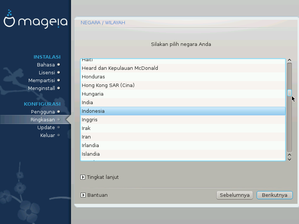The width and height of the screenshot is (299, 224).
Task: Click the Berikutnya button
Action: [274, 195]
